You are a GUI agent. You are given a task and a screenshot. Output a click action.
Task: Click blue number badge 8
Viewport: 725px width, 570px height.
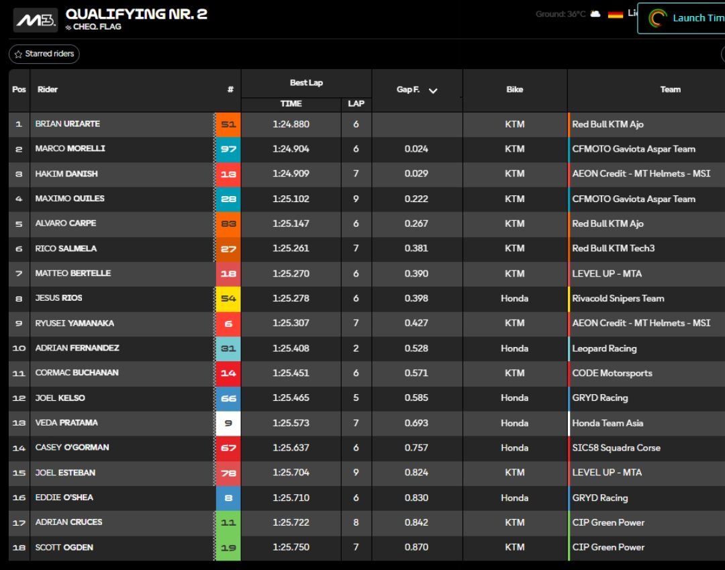[228, 498]
